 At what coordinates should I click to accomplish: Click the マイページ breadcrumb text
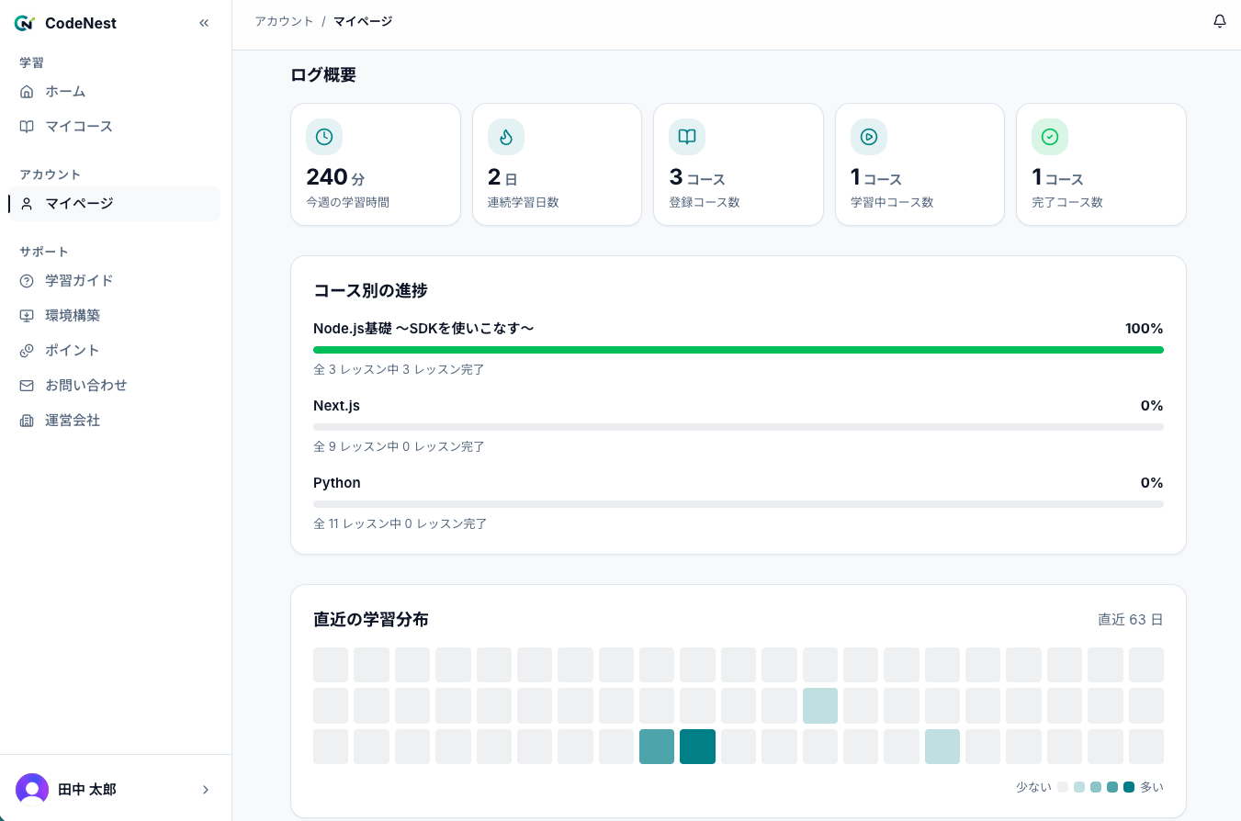click(363, 21)
